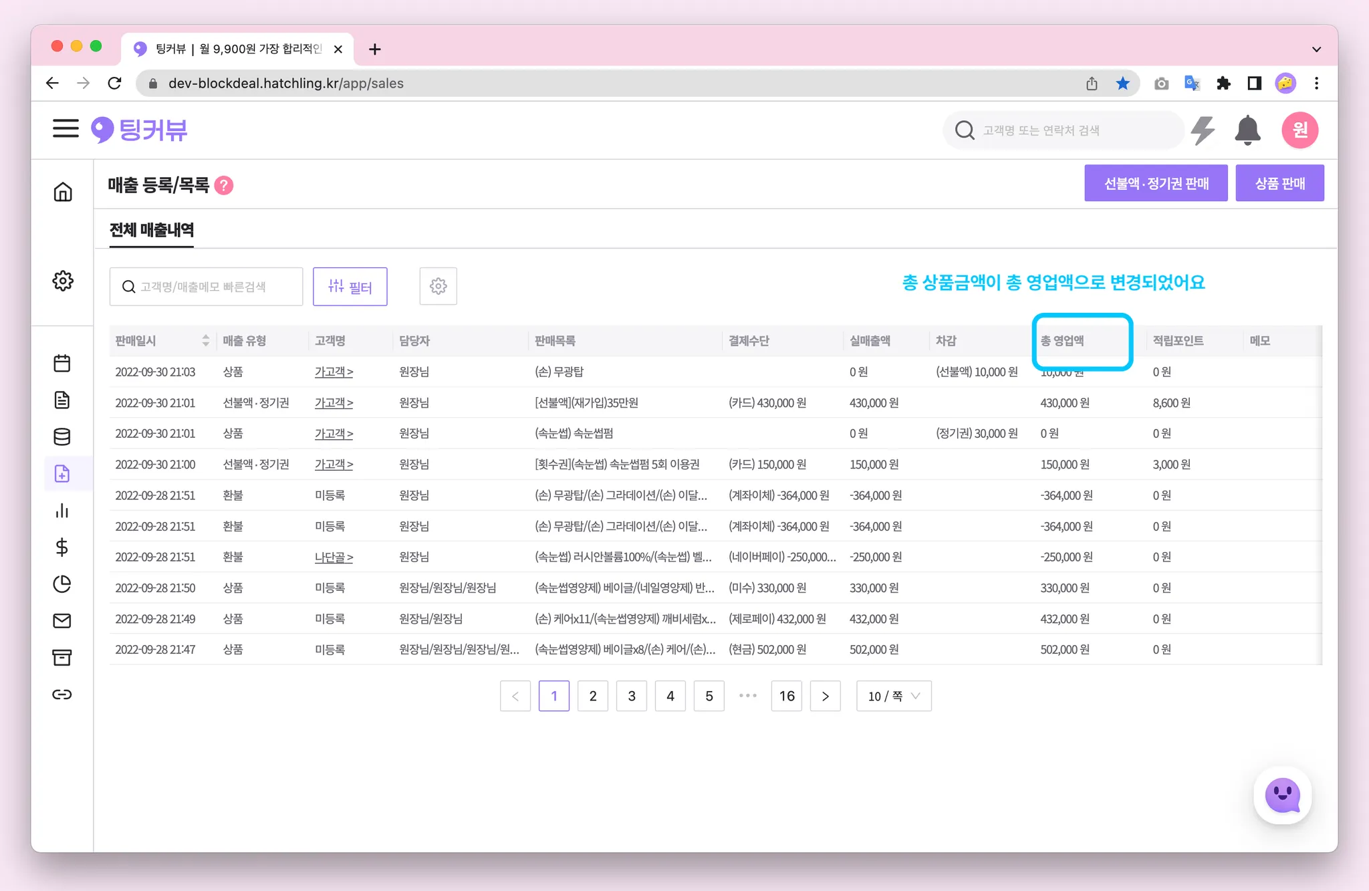Click the dollar sign sidebar icon
1369x891 pixels.
62,547
